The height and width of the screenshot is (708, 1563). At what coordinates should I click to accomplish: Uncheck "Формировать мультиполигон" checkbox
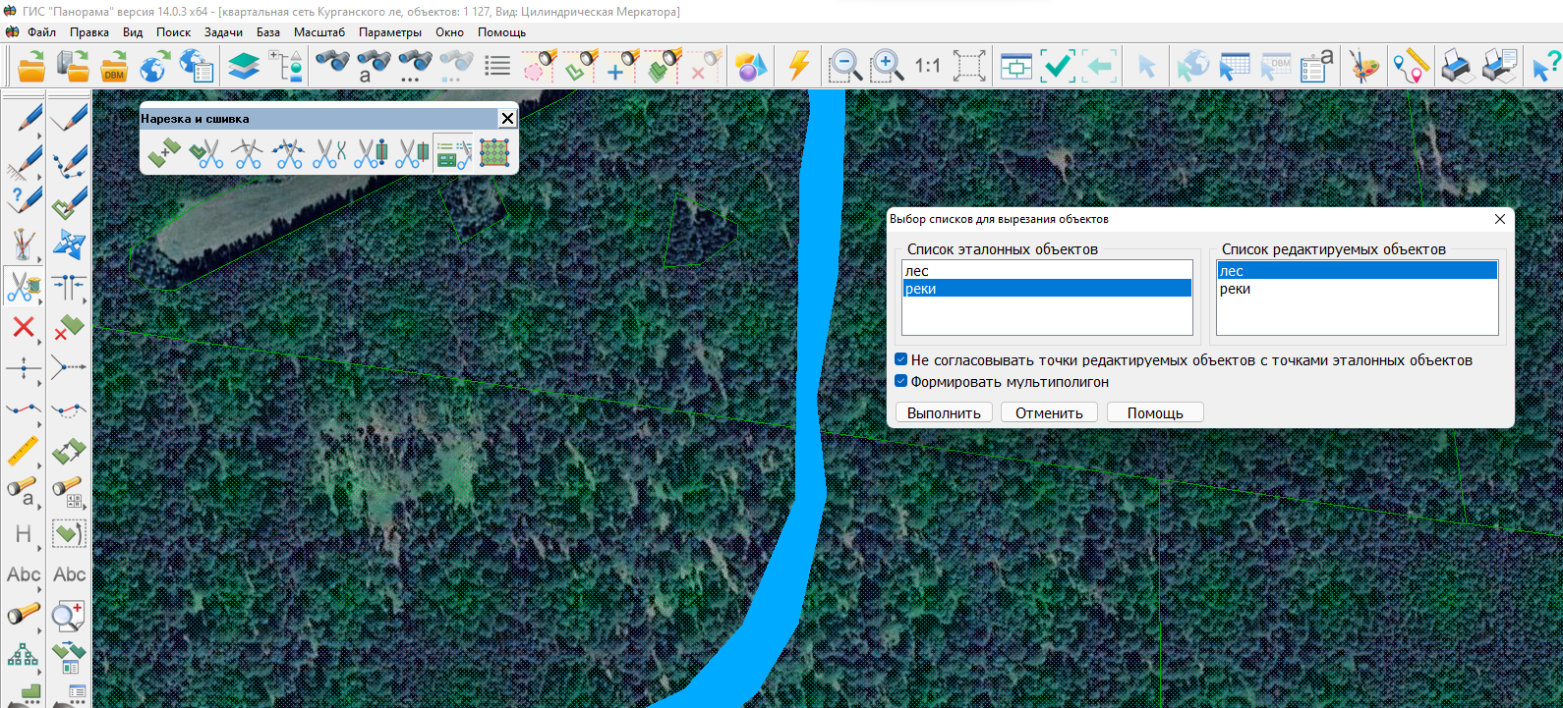900,381
